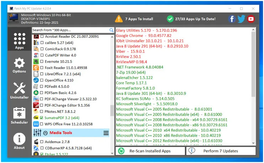
Task: Select the balenaEtcher 1.5.122 entry
Action: coord(134,78)
